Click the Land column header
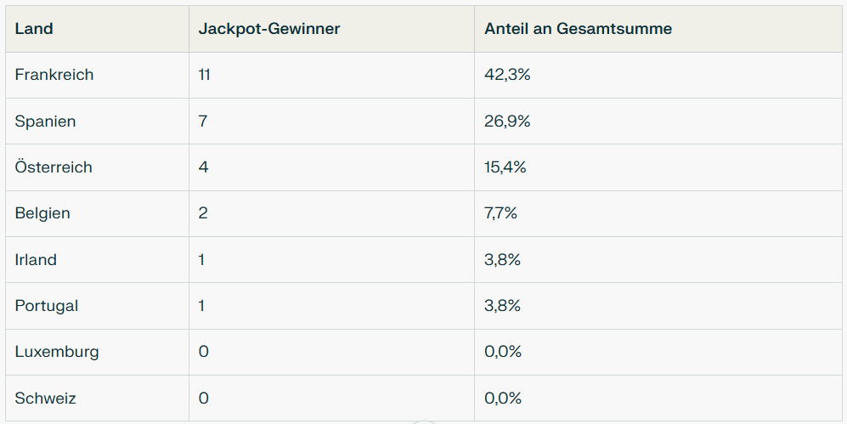This screenshot has height=424, width=847. point(34,29)
